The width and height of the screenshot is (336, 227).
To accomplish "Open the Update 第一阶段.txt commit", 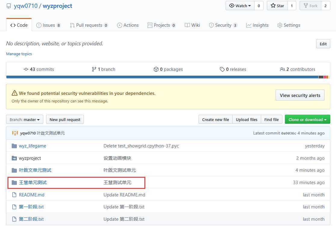I will coord(124,207).
